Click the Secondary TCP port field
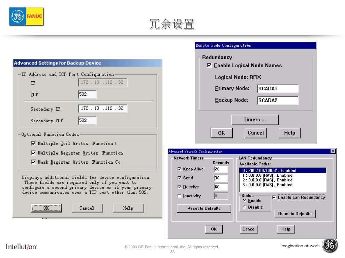Image resolution: width=345 pixels, height=258 pixels. click(87, 121)
